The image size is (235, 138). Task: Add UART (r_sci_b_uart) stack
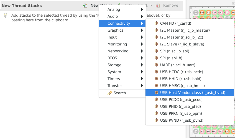coord(190,65)
